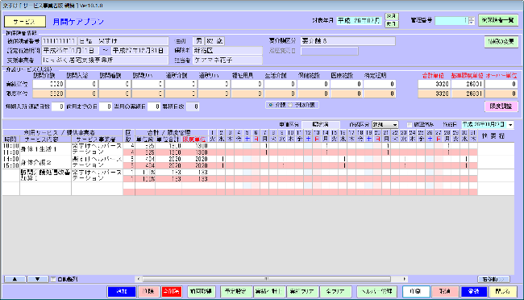Toggle the 自動整列 checkbox

point(53,279)
